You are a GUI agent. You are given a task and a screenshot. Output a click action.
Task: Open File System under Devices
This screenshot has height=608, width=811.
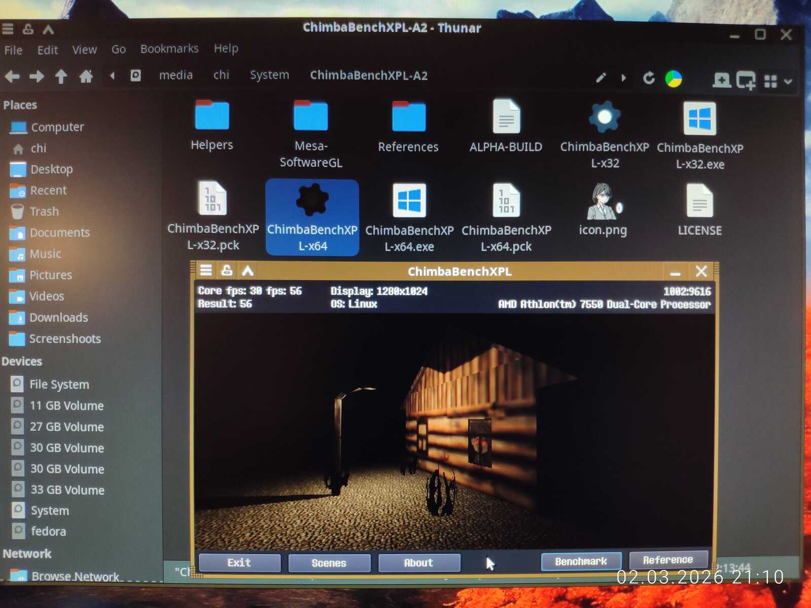pos(50,385)
